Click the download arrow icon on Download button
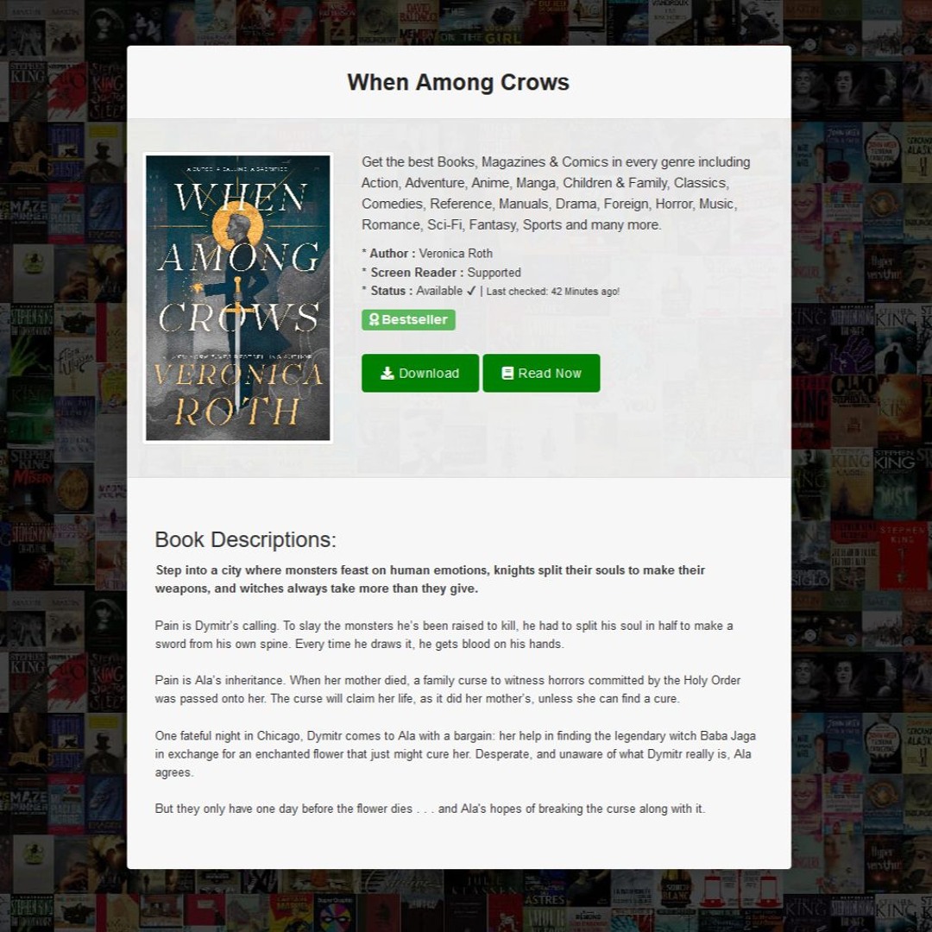This screenshot has height=932, width=932. (387, 373)
